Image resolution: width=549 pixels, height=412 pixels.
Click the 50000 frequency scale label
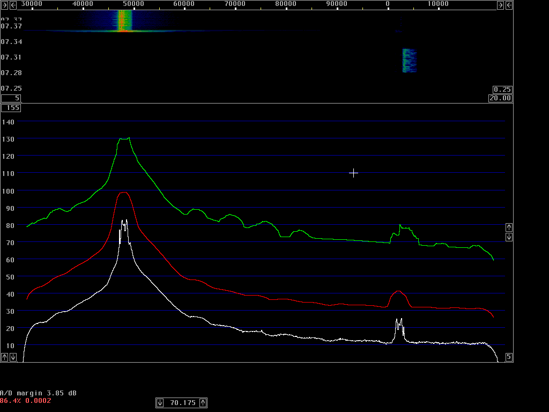point(133,4)
